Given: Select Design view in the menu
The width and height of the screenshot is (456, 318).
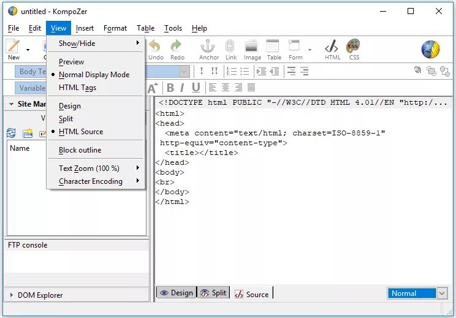Looking at the screenshot, I should pyautogui.click(x=96, y=106).
